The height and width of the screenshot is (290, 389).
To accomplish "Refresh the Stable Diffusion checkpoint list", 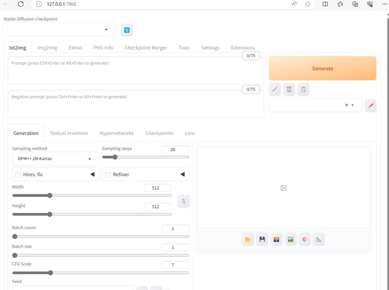I will pyautogui.click(x=127, y=30).
